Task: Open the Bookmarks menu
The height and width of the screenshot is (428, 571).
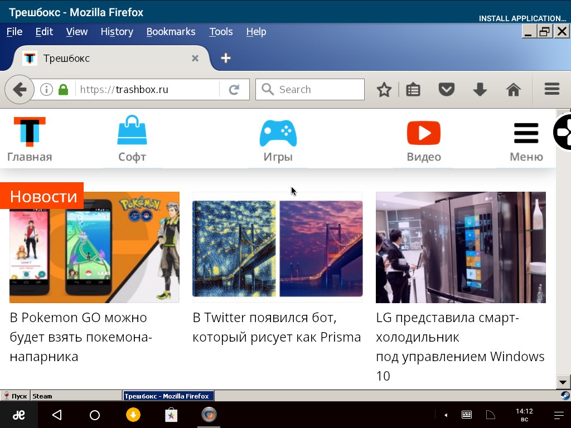Action: tap(171, 32)
